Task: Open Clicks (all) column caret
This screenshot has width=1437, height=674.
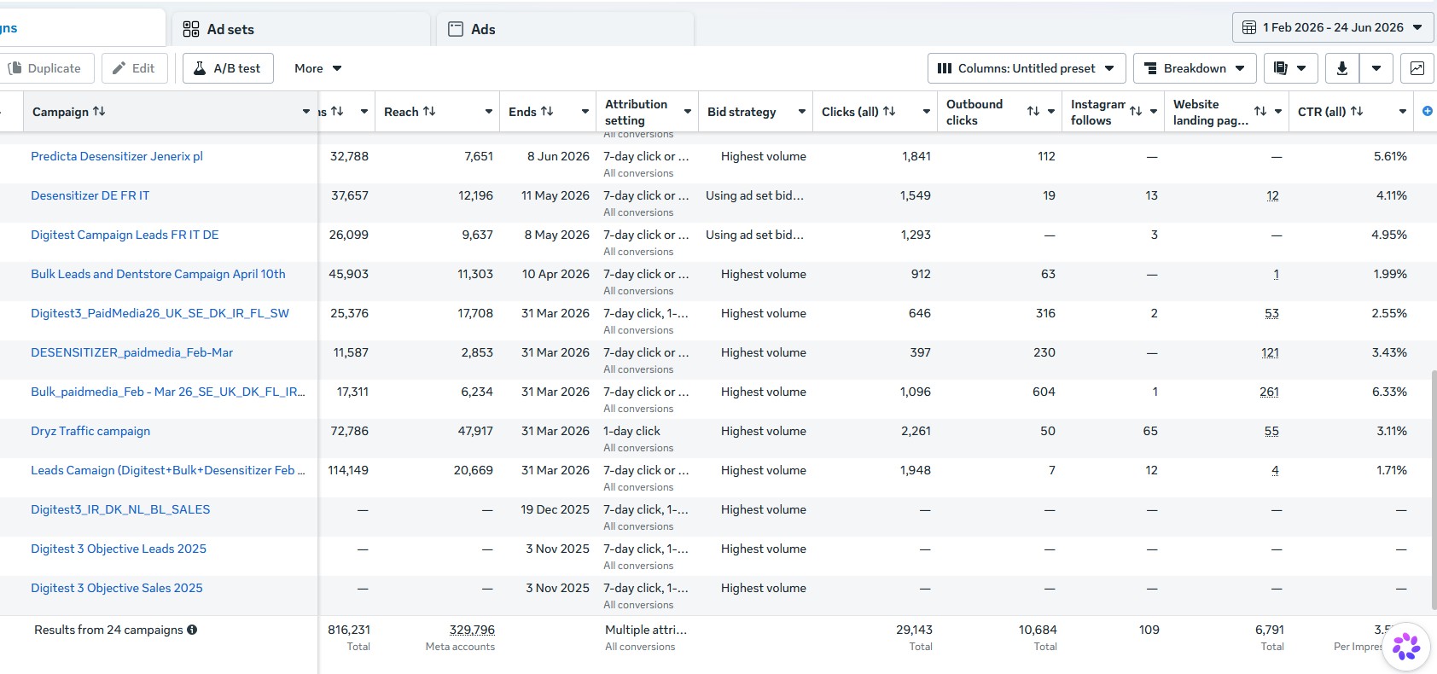Action: click(927, 112)
